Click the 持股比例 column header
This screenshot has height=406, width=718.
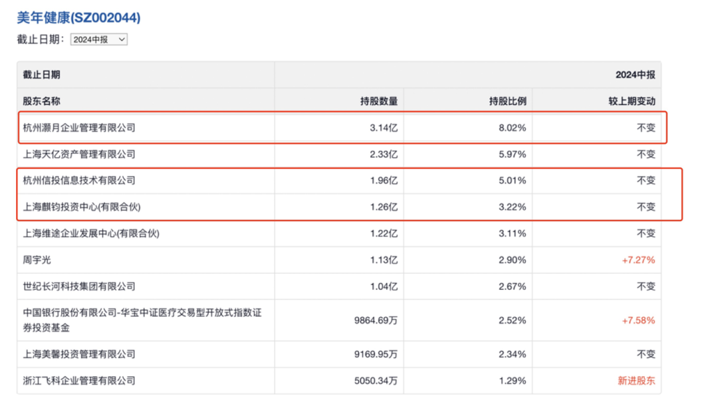[507, 101]
